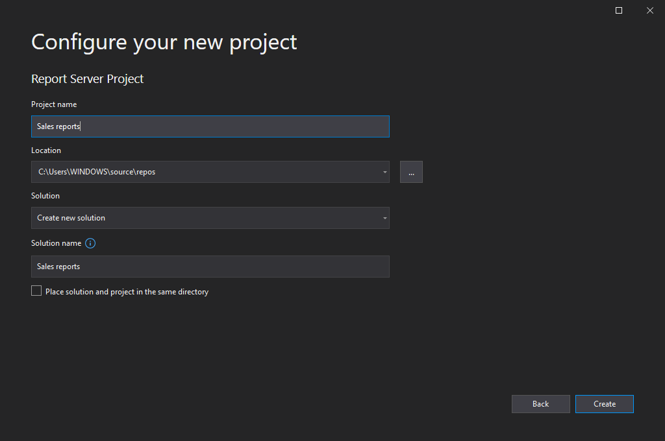665x441 pixels.
Task: Focus the Project name text field
Action: pyautogui.click(x=210, y=126)
